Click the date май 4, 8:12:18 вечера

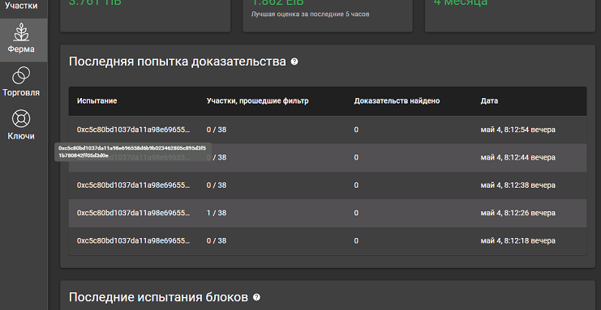click(x=517, y=240)
